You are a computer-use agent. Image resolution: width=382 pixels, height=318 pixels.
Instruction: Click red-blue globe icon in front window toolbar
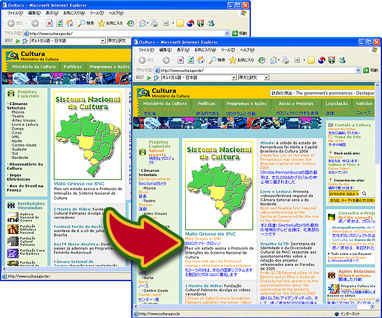(322, 60)
